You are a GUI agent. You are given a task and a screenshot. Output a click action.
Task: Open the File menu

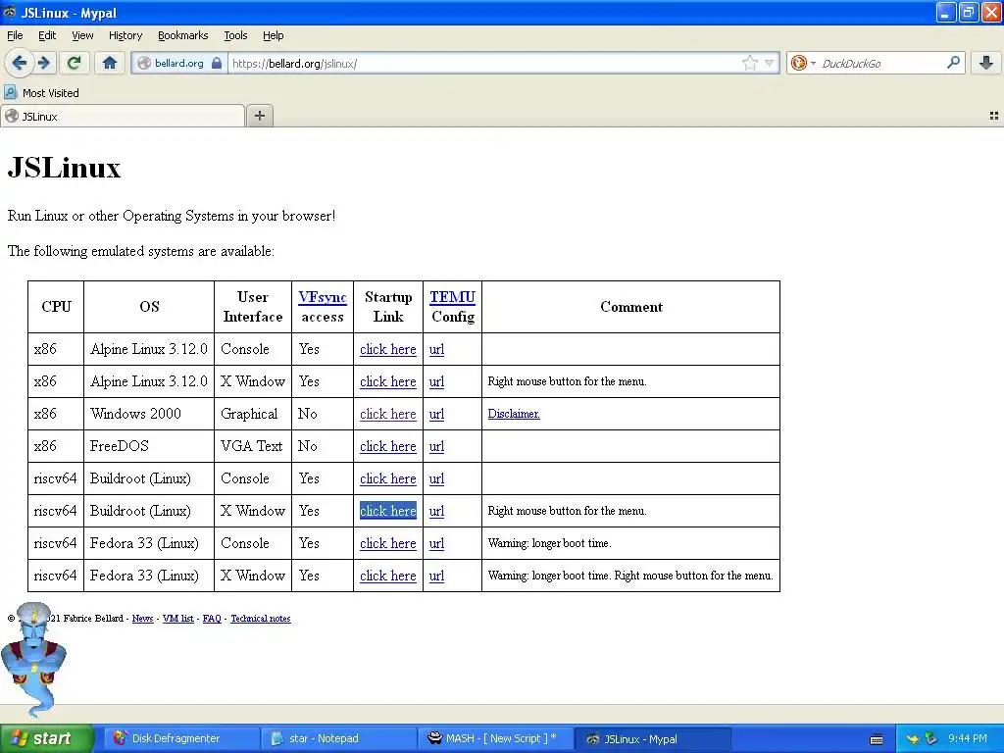tap(15, 35)
